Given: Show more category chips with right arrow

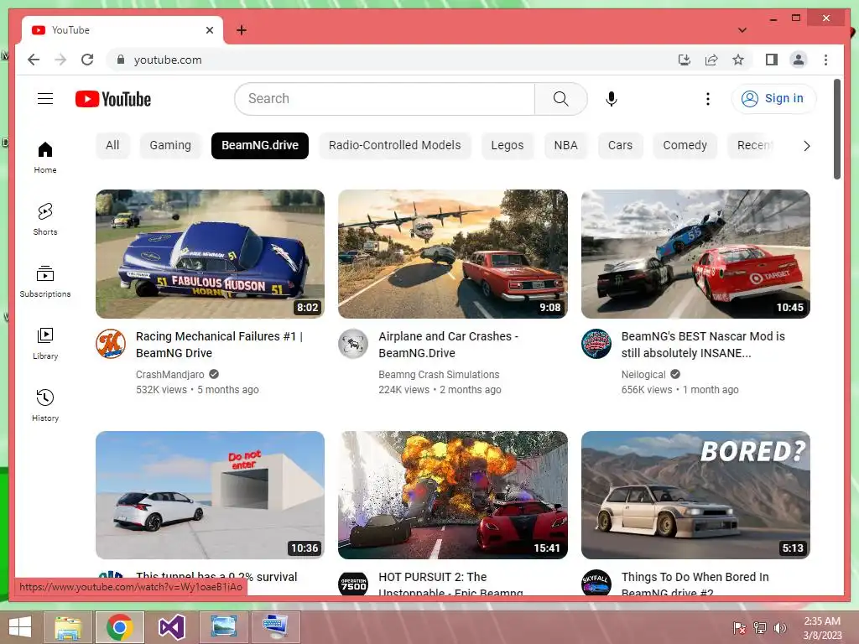Looking at the screenshot, I should 806,146.
